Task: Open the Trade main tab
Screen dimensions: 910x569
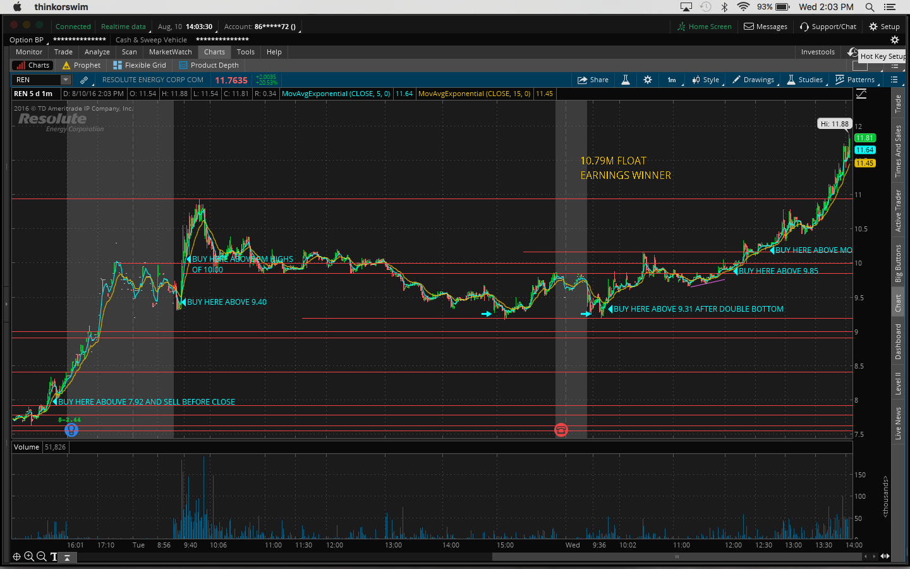Action: pos(63,52)
